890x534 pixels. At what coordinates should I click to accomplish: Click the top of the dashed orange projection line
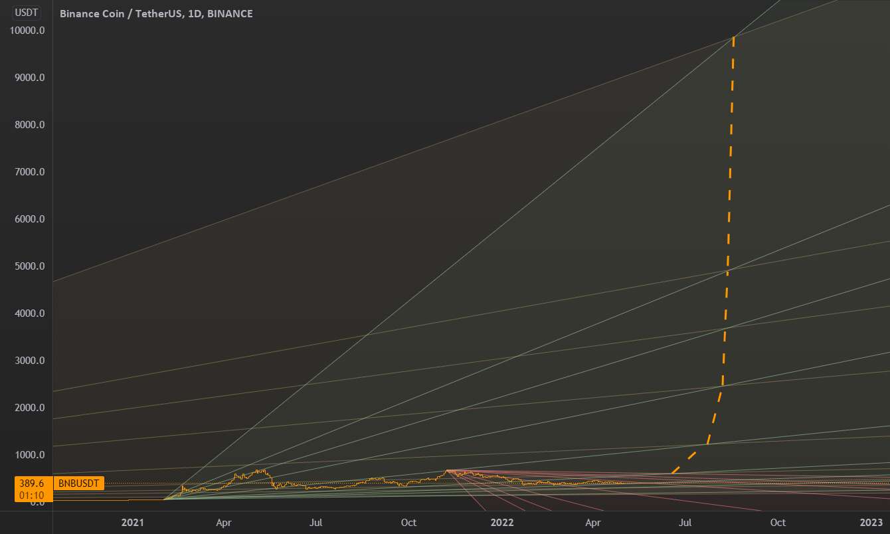(x=733, y=38)
